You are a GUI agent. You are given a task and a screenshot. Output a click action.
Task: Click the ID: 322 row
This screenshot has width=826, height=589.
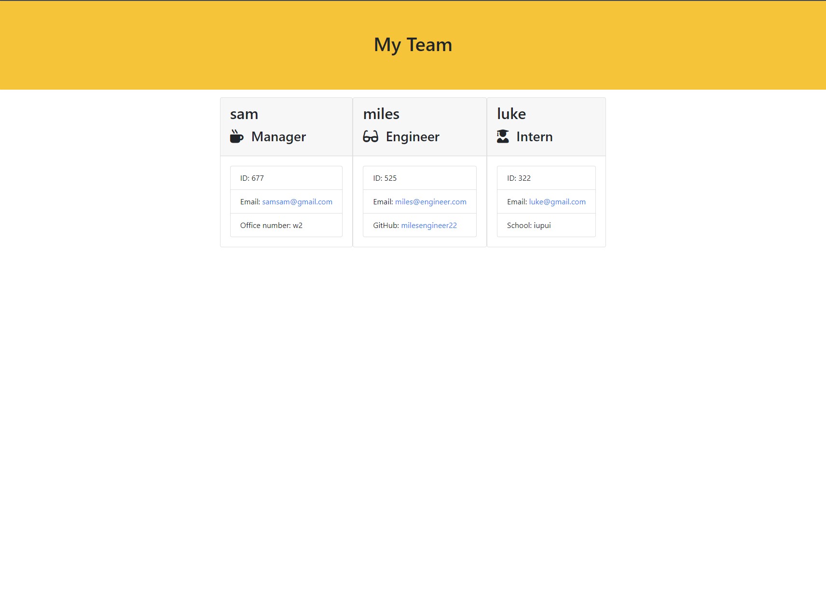546,178
